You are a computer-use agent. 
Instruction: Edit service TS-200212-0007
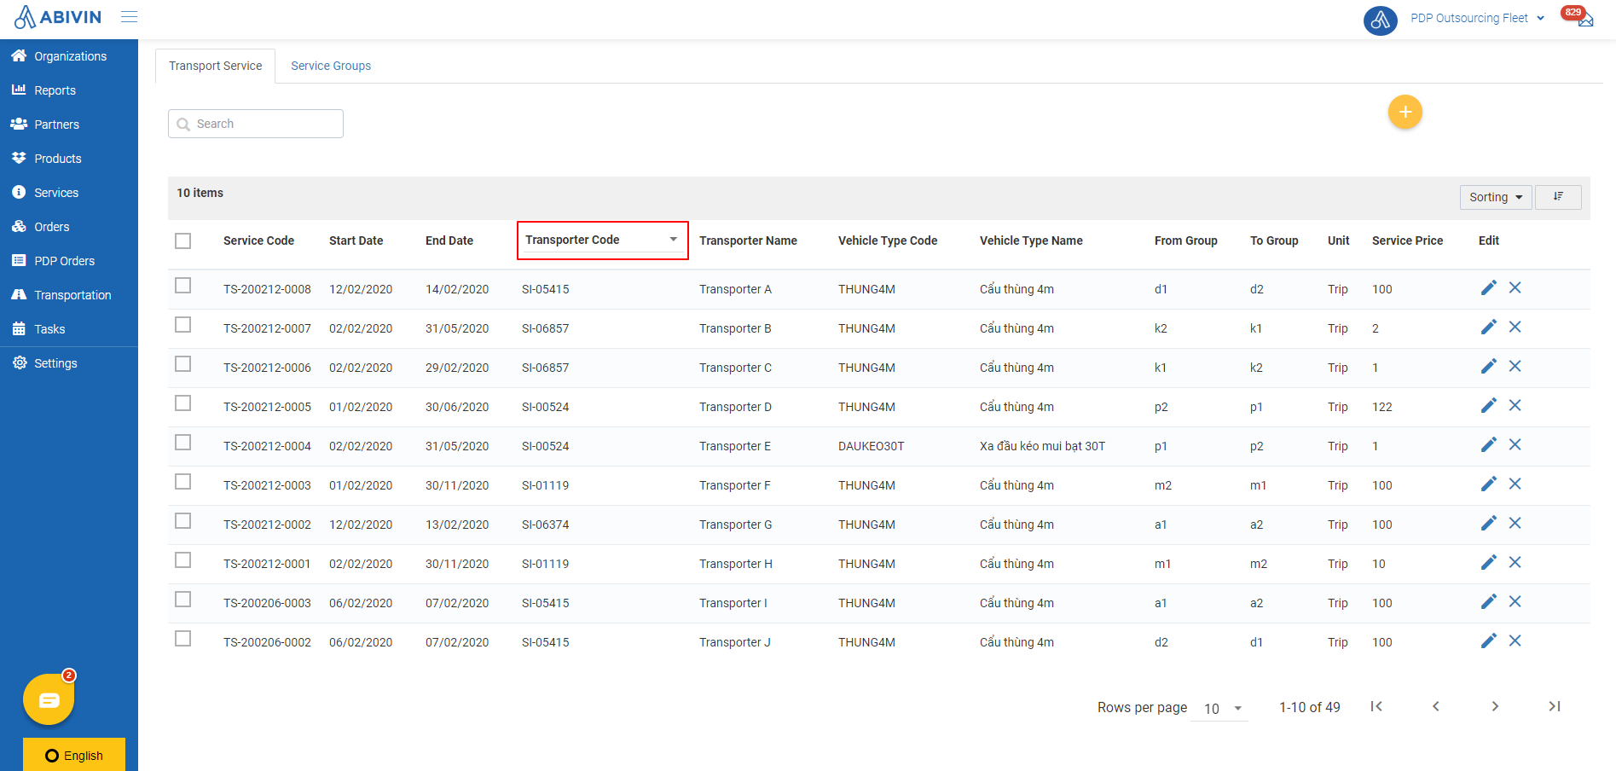point(1488,328)
